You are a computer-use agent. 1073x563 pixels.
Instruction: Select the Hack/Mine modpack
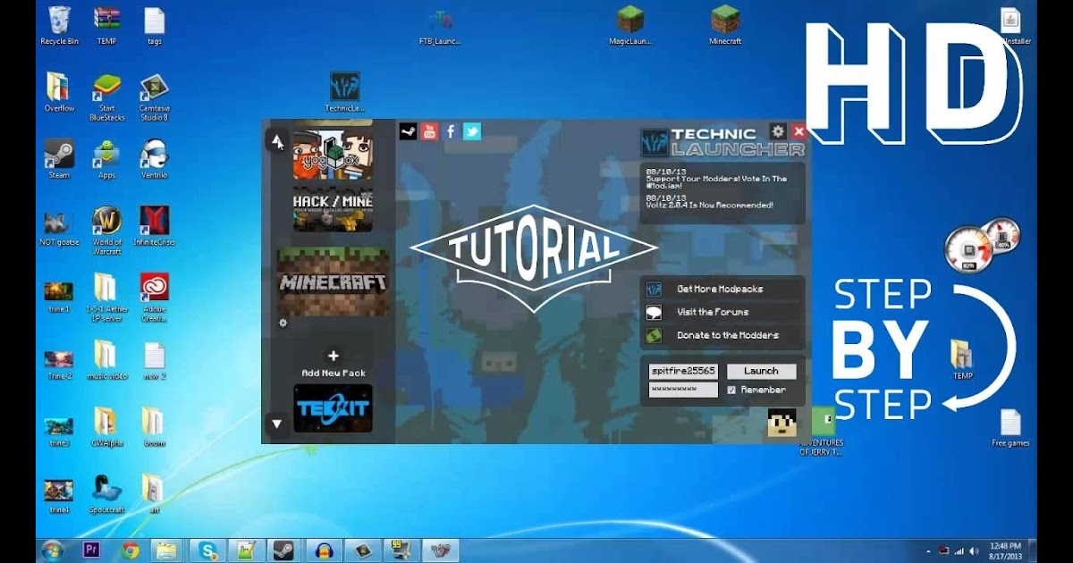[333, 210]
